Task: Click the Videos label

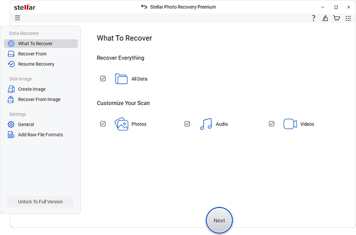Action: [x=307, y=124]
